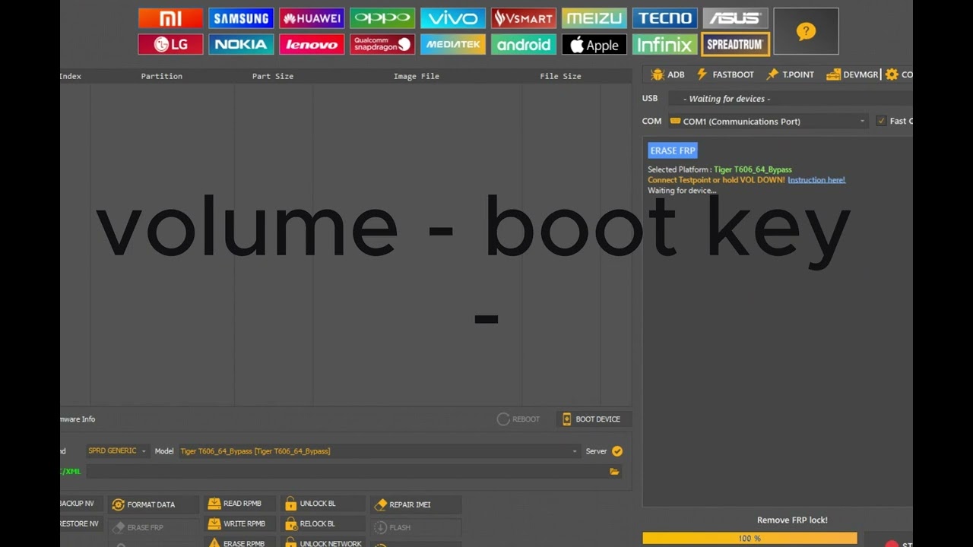Browse for file with folder icon
This screenshot has height=547, width=973.
(x=614, y=472)
